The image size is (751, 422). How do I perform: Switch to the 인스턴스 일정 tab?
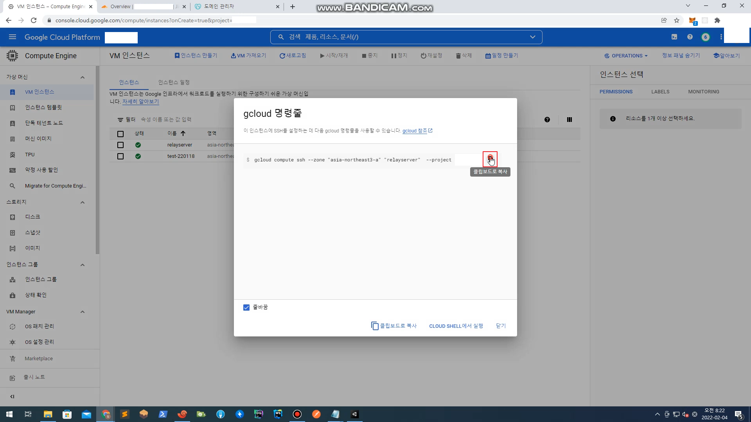tap(174, 82)
